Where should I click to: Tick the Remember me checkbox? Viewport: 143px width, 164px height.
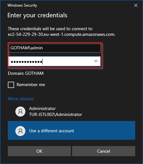pos(11,85)
